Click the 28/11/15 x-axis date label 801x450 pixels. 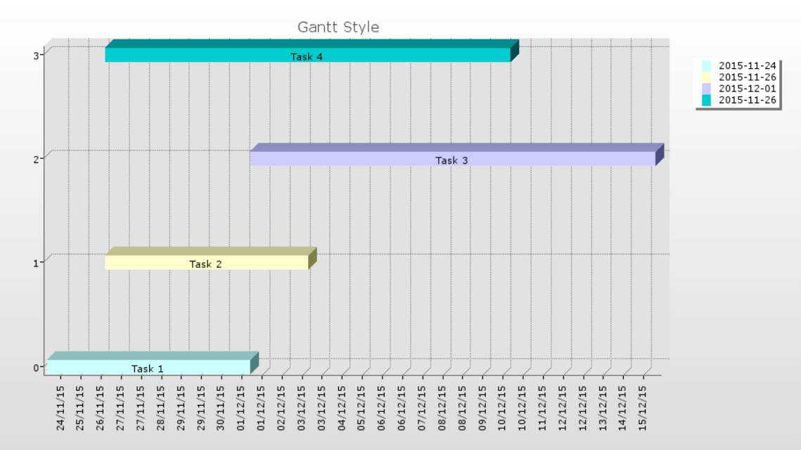(x=160, y=408)
